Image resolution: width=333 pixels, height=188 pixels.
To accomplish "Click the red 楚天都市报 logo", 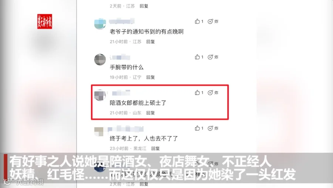I will [45, 21].
